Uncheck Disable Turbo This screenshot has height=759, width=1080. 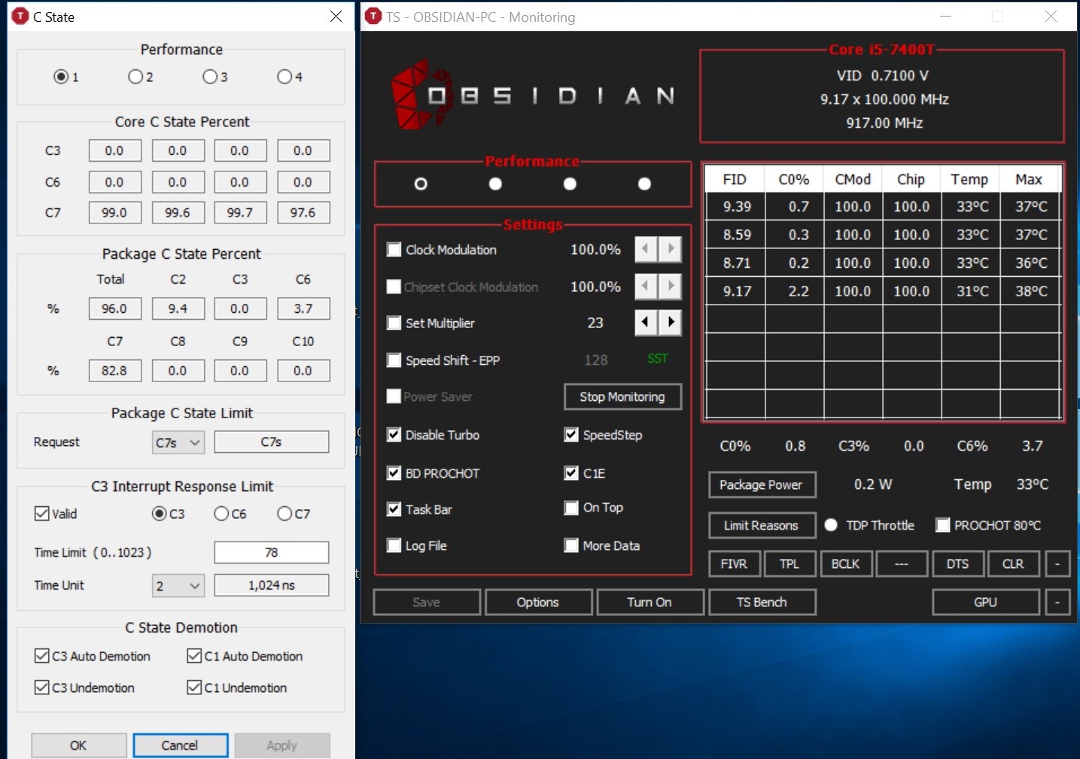(394, 435)
